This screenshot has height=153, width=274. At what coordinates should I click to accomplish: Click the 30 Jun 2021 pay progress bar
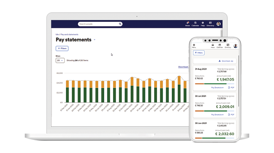pyautogui.click(x=214, y=138)
